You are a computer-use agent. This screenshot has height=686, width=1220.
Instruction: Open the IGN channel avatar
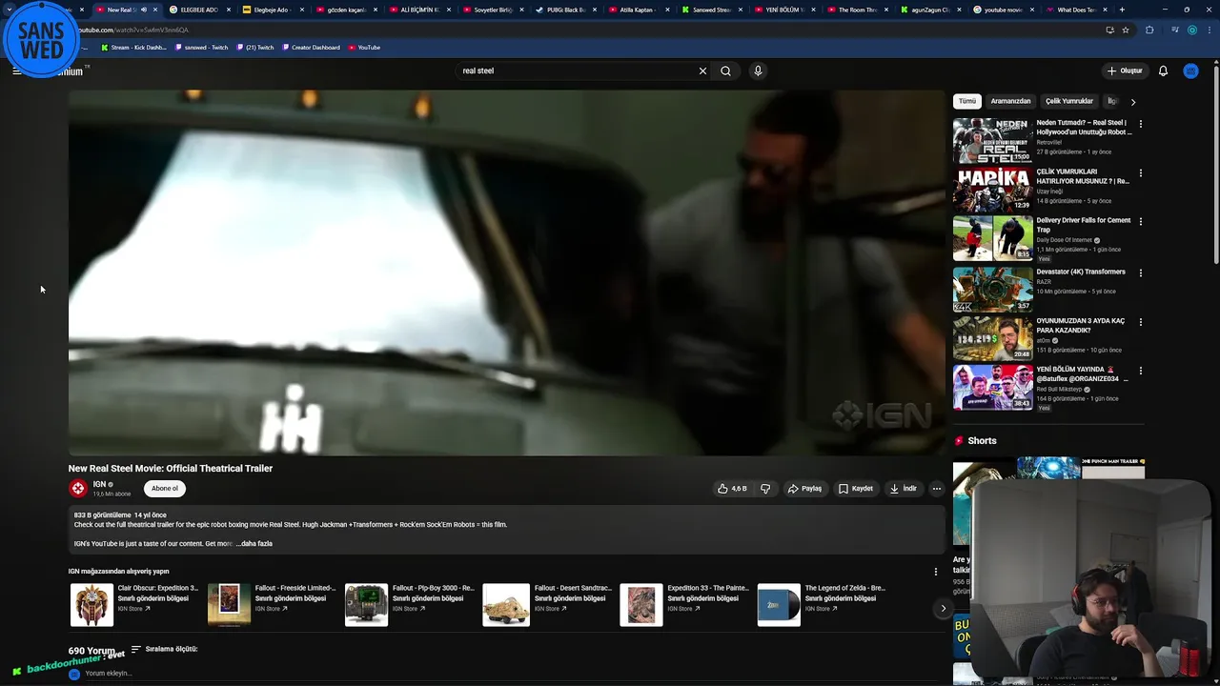(x=78, y=488)
